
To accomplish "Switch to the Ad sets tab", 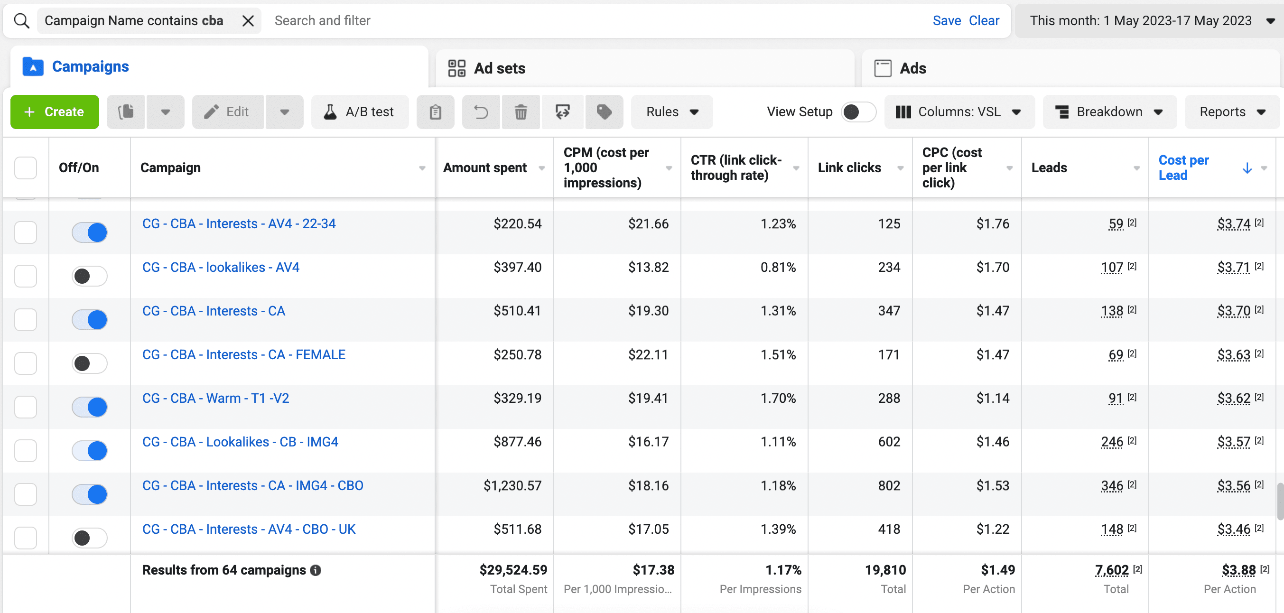I will point(499,68).
